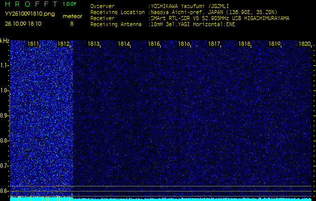Viewport: 316px width, 201px height.
Task: Select the Nagoya Aichi-pref. JAPAN location text
Action: coord(214,12)
